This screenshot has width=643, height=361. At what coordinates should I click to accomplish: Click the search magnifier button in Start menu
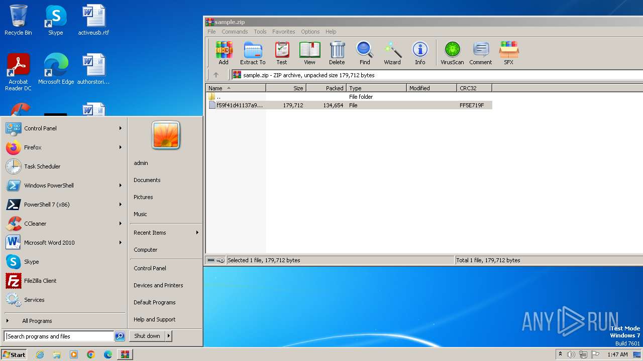[x=120, y=336]
